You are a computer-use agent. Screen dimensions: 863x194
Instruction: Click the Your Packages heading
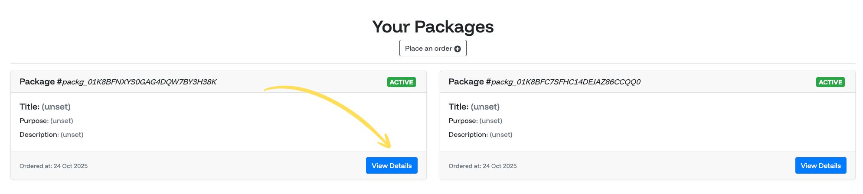click(x=432, y=27)
